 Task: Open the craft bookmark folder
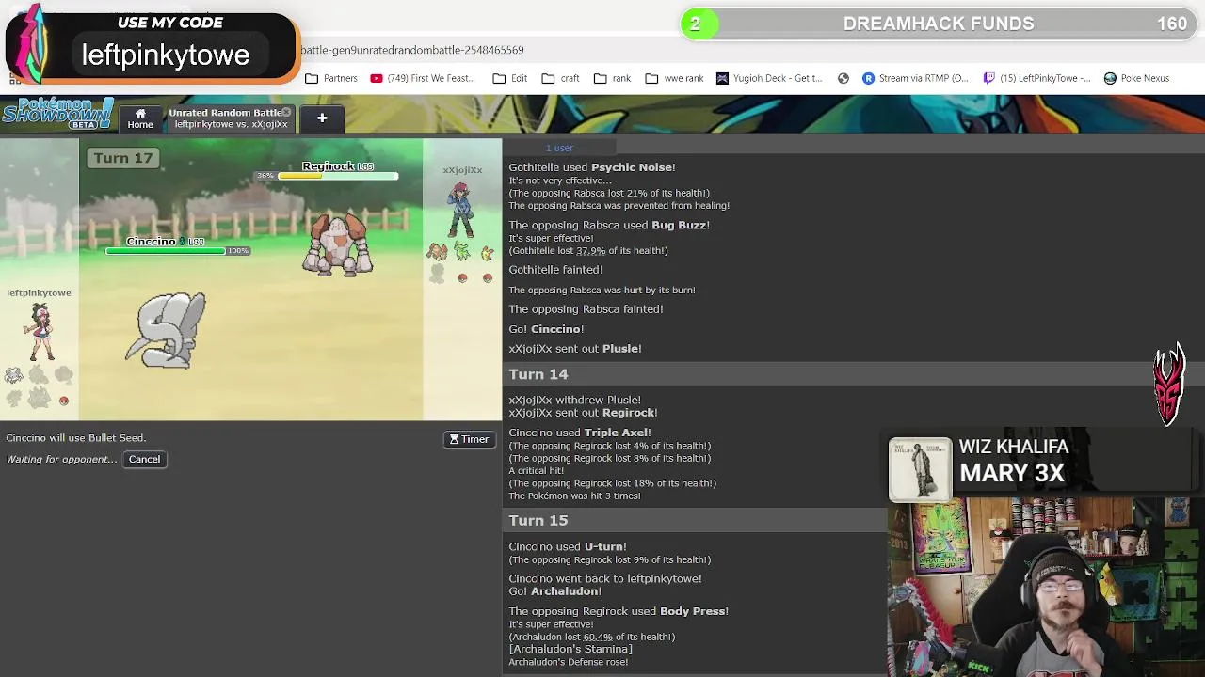pyautogui.click(x=560, y=78)
